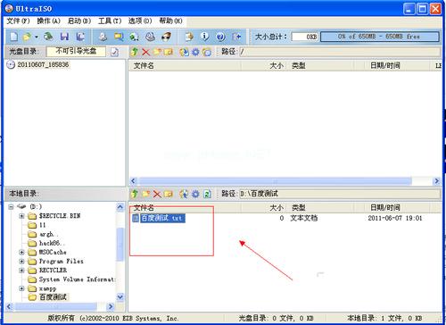This screenshot has height=325, width=446.
Task: Click the Extract icon in the disc pane toolbar
Action: click(x=184, y=52)
